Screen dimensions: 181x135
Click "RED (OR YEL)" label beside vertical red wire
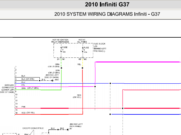point(77,96)
